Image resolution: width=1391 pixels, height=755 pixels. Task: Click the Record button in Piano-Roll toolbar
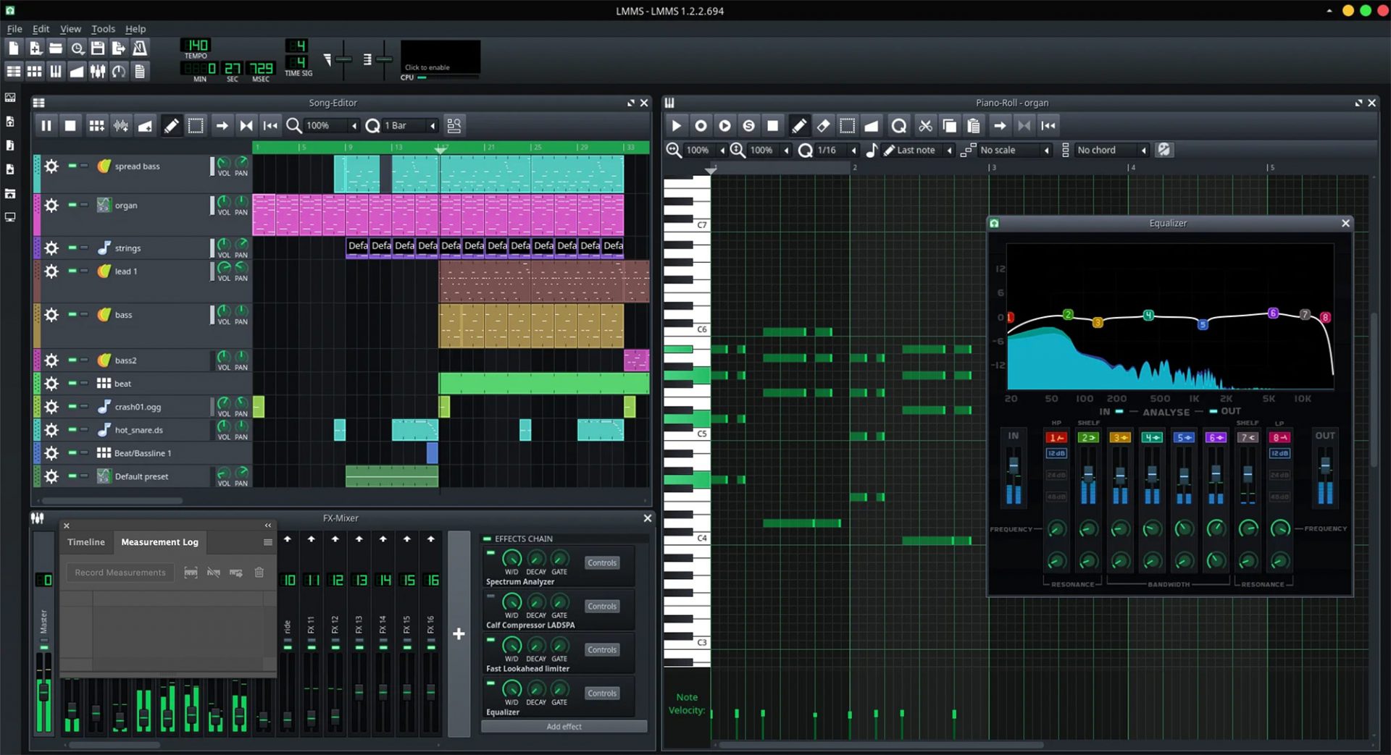coord(701,126)
